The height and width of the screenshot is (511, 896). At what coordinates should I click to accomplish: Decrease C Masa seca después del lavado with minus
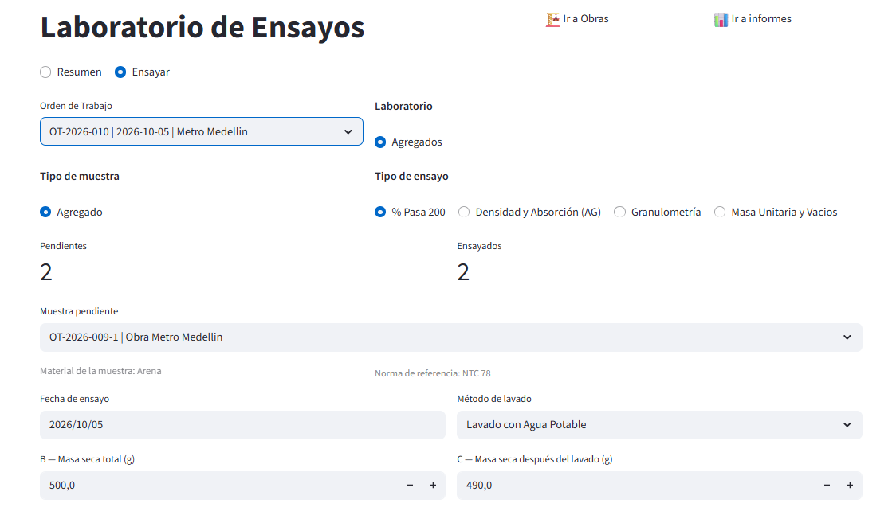coord(827,486)
